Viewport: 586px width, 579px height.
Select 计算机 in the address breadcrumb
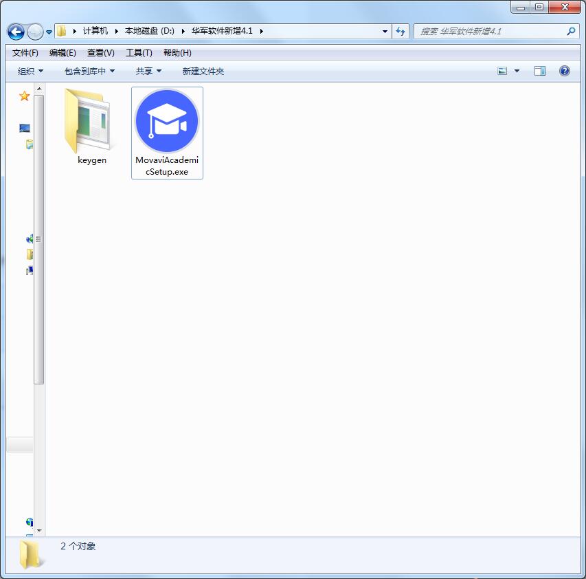(x=95, y=31)
